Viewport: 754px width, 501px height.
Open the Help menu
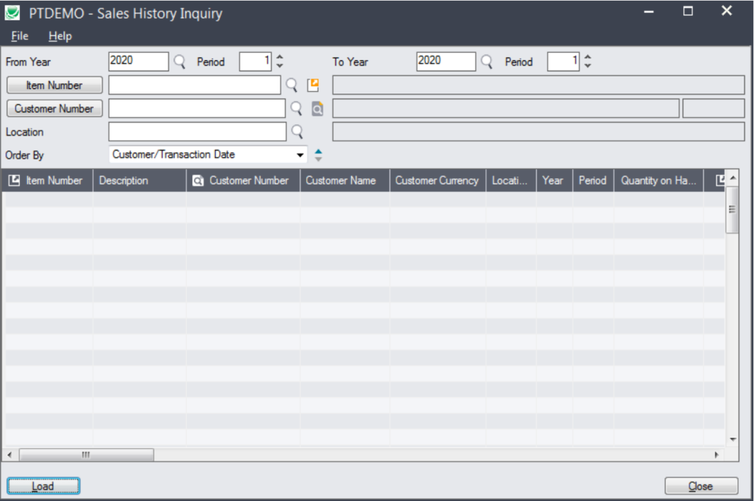click(60, 36)
